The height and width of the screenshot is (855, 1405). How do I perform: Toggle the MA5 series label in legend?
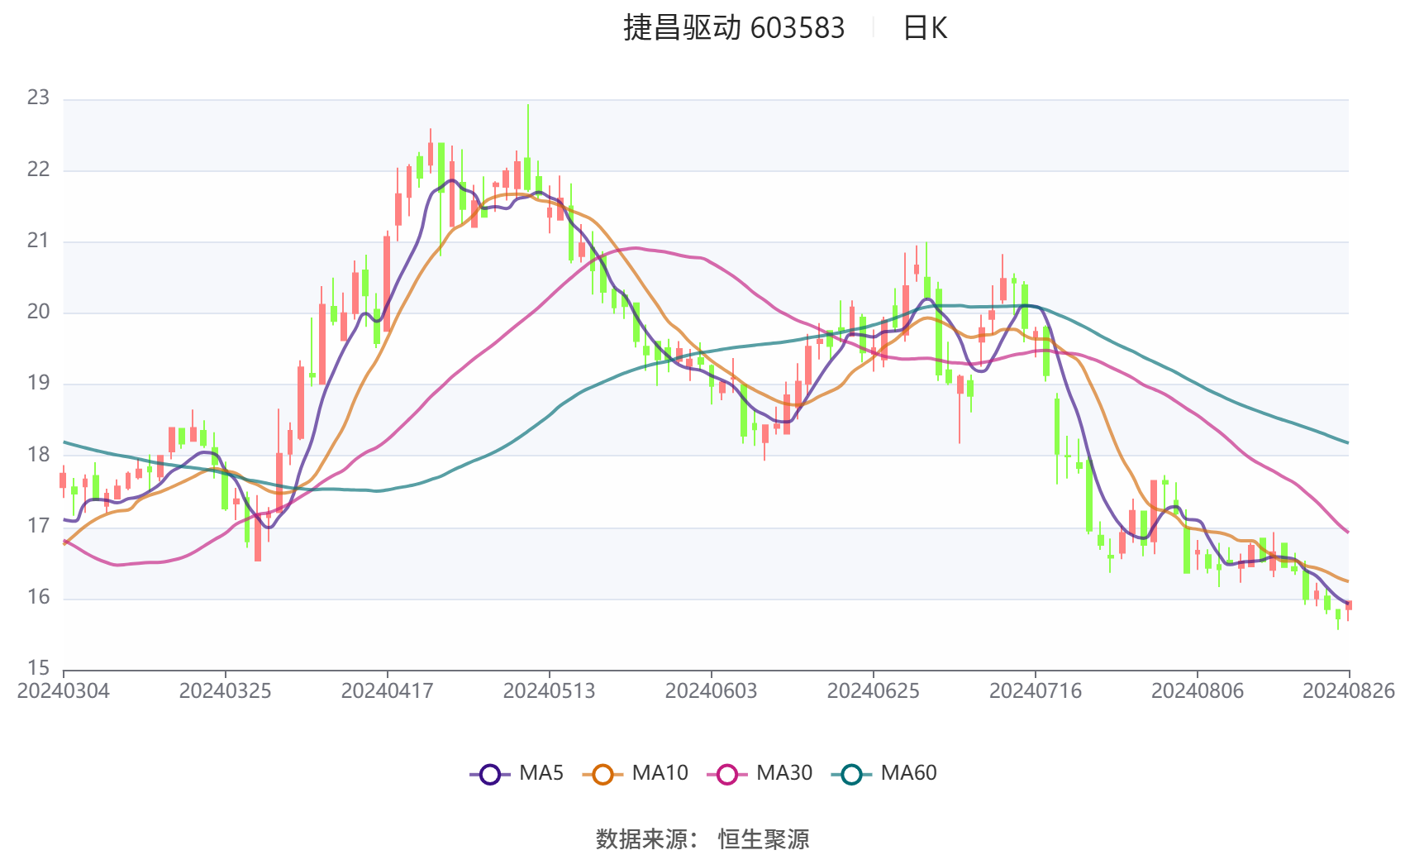point(541,773)
